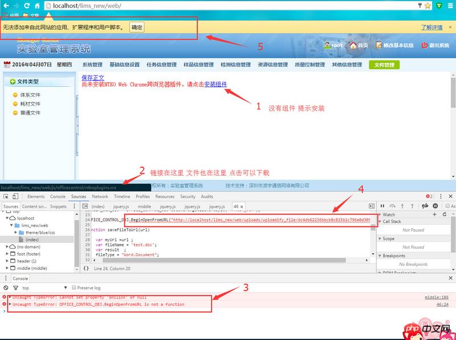Dismiss the yellow infobar with its X
This screenshot has height=340, width=456.
pos(450,27)
